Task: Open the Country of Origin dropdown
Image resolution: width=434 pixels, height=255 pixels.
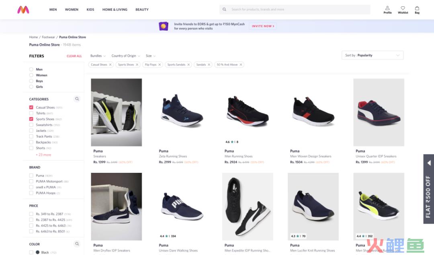Action: point(126,56)
